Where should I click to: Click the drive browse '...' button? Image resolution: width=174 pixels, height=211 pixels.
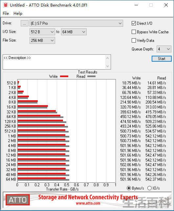25,23
